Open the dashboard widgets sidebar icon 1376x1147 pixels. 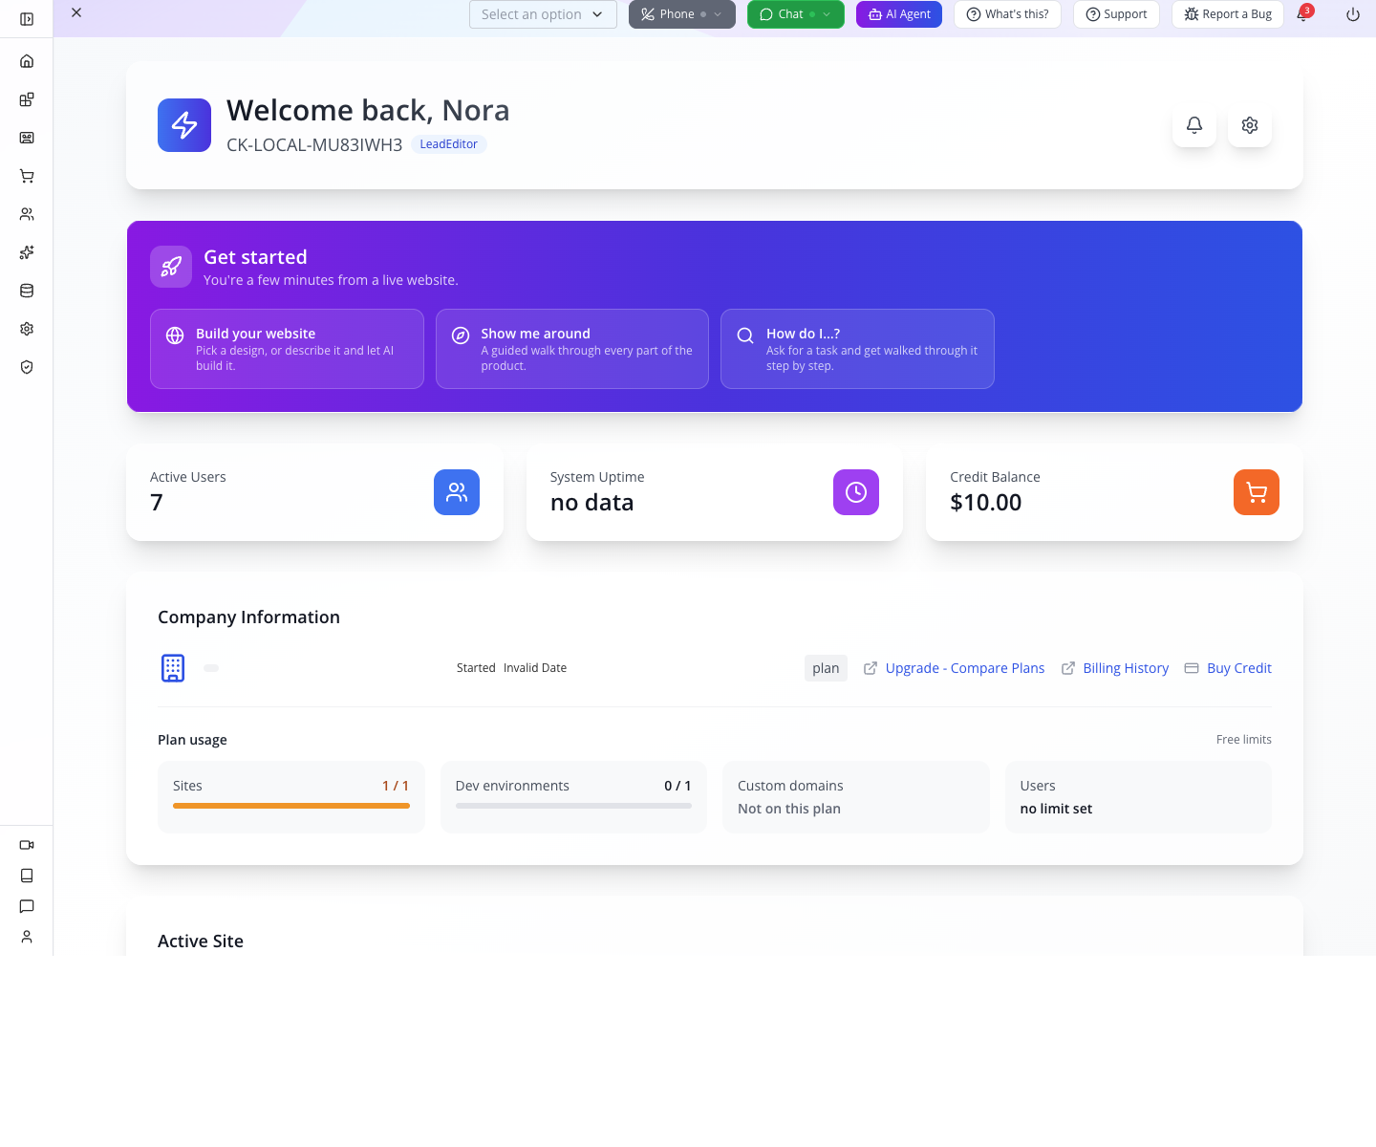click(27, 99)
